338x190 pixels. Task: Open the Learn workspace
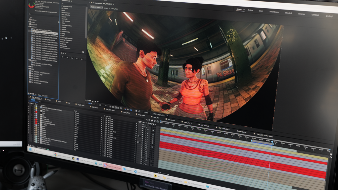pos(261,11)
